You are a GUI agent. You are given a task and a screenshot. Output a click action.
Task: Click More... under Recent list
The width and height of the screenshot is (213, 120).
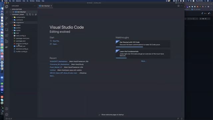(x=52, y=76)
